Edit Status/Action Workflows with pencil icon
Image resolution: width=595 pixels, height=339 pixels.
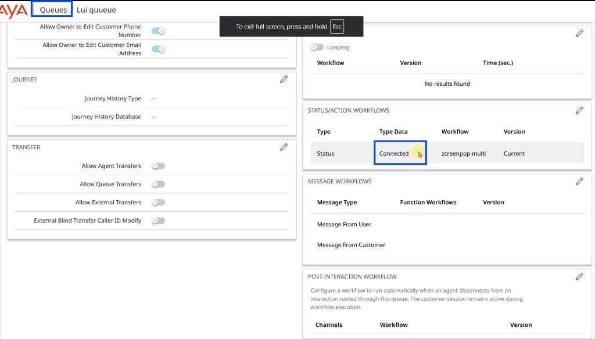[x=579, y=110]
